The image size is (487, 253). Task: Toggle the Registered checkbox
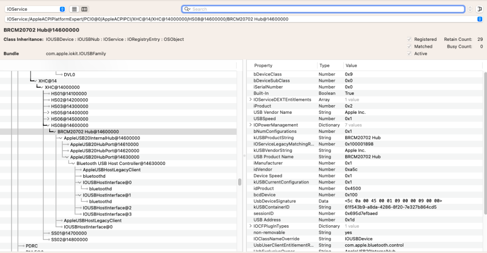click(409, 39)
